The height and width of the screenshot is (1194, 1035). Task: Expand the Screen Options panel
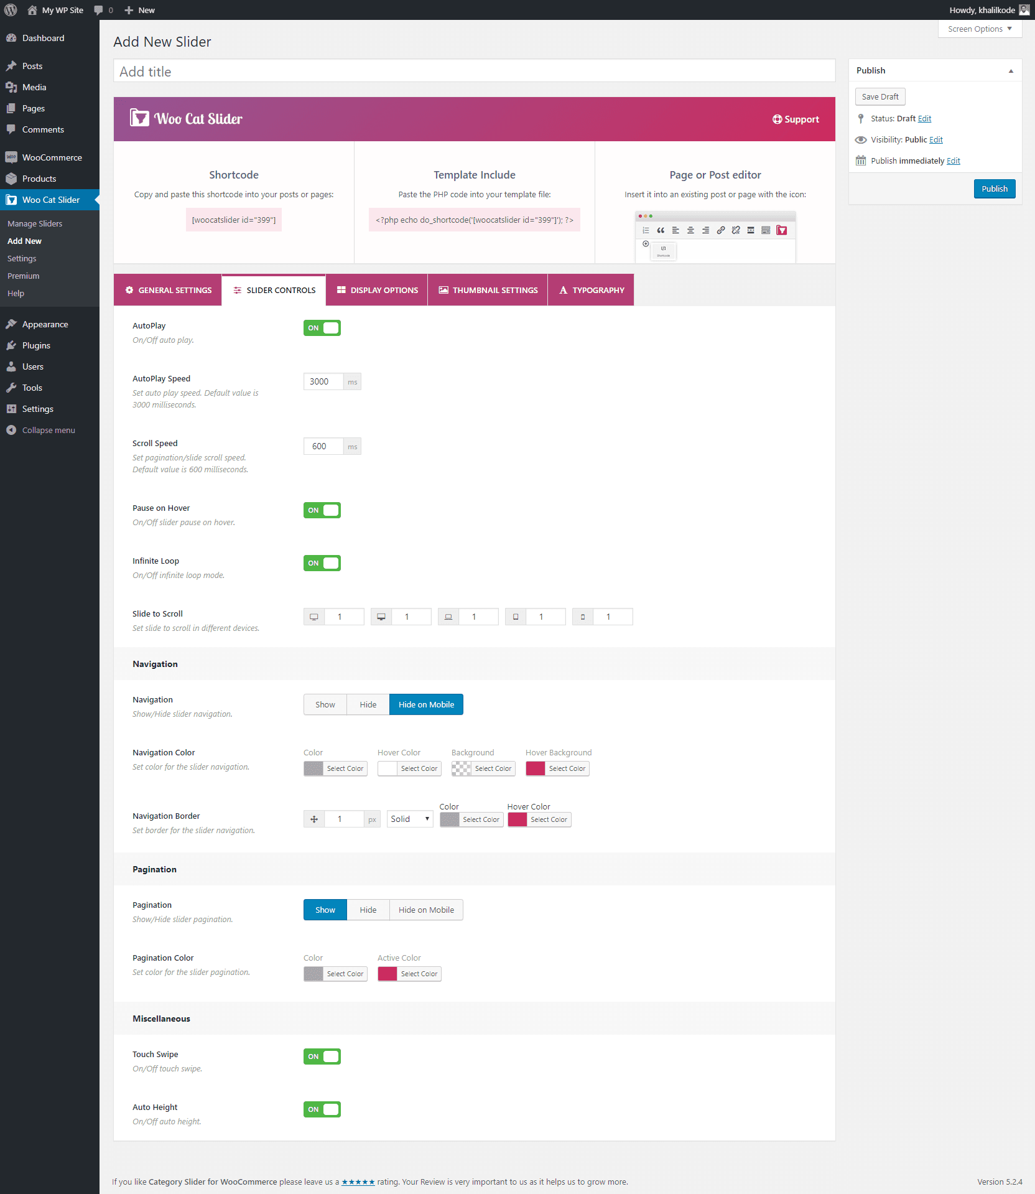click(979, 29)
